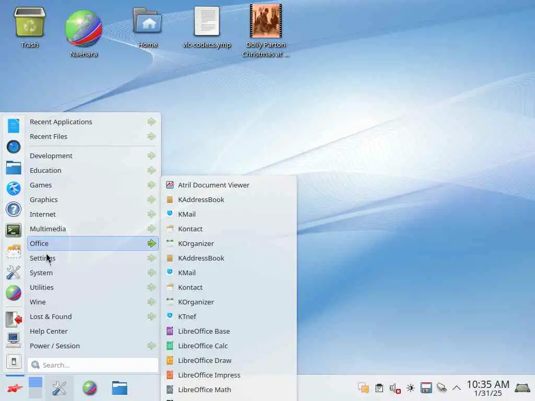535x401 pixels.
Task: Click the red star application launcher button
Action: click(x=15, y=388)
